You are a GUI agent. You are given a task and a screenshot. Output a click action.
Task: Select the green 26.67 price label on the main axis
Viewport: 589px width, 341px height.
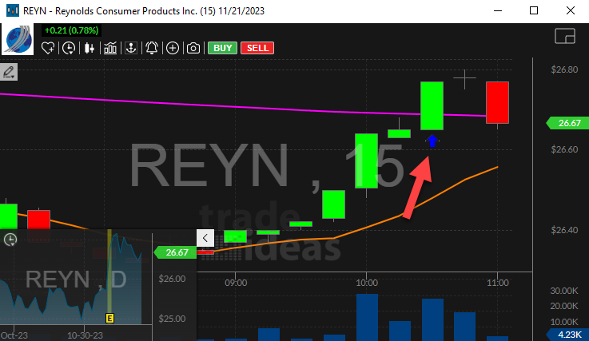pyautogui.click(x=566, y=123)
